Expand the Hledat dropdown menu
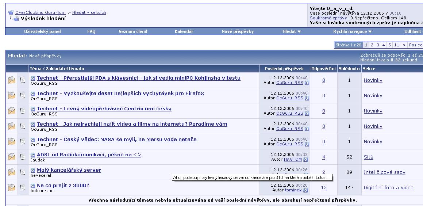The image size is (423, 206). 292,31
